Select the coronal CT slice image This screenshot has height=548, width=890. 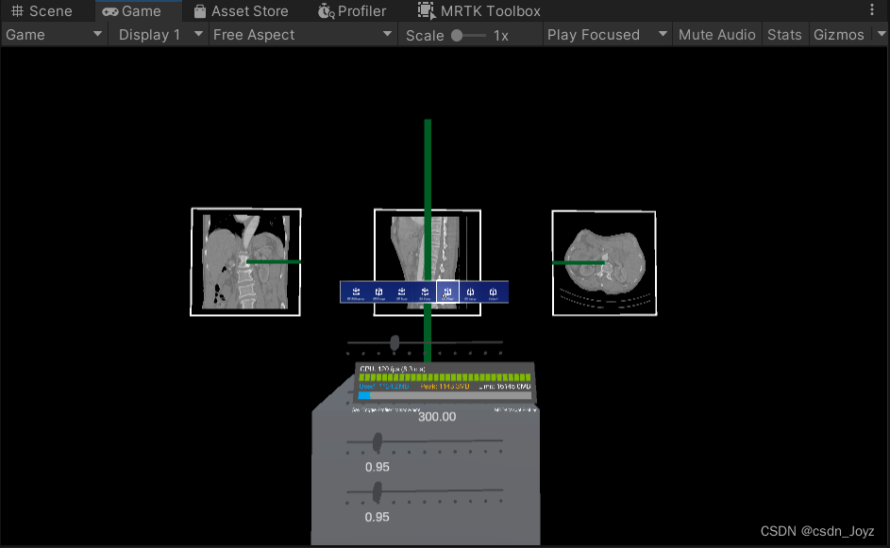click(245, 262)
